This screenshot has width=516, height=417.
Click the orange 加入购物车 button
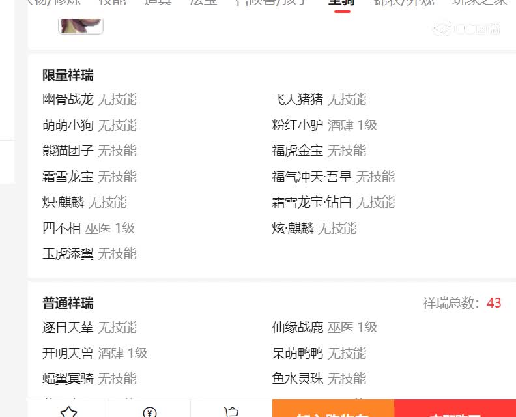(x=333, y=409)
